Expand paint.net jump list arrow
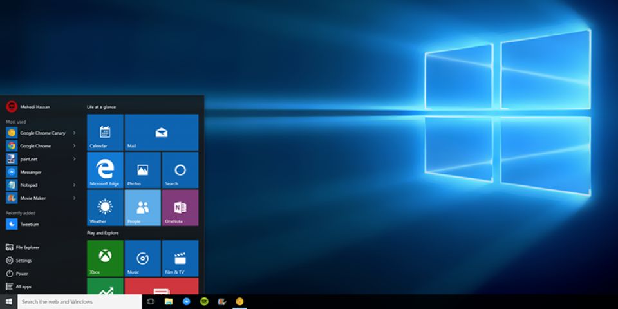This screenshot has width=618, height=309. click(74, 159)
